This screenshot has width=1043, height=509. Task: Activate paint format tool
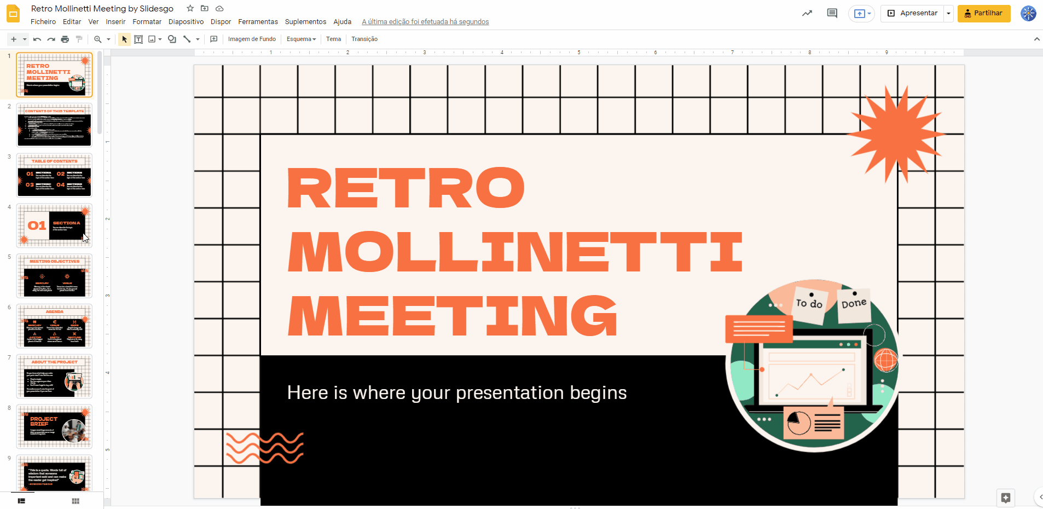click(x=79, y=39)
